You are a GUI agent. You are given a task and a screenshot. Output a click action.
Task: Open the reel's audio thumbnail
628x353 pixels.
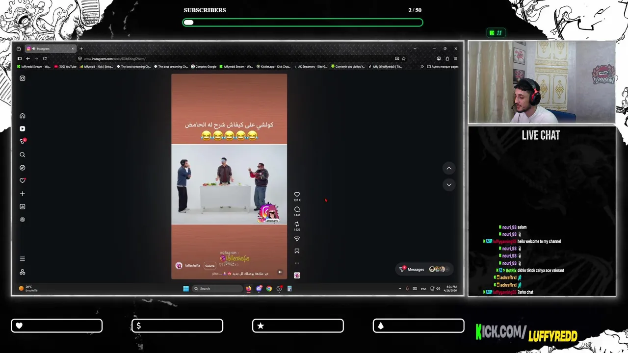(297, 276)
